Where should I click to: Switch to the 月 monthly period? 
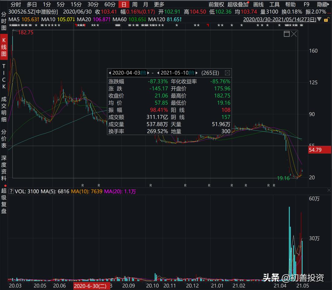(145, 4)
